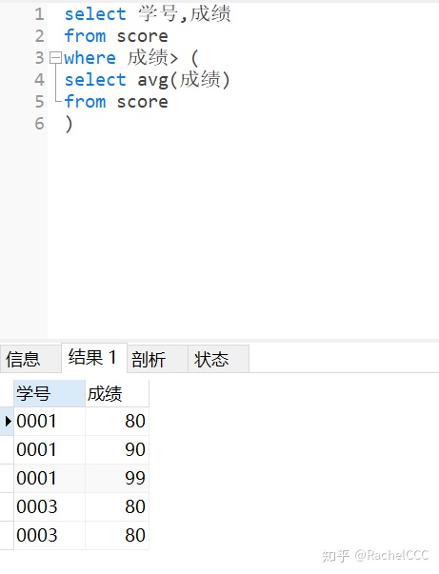Click 'avg' function text in line 4
Screen dimensions: 439x574
tap(152, 80)
